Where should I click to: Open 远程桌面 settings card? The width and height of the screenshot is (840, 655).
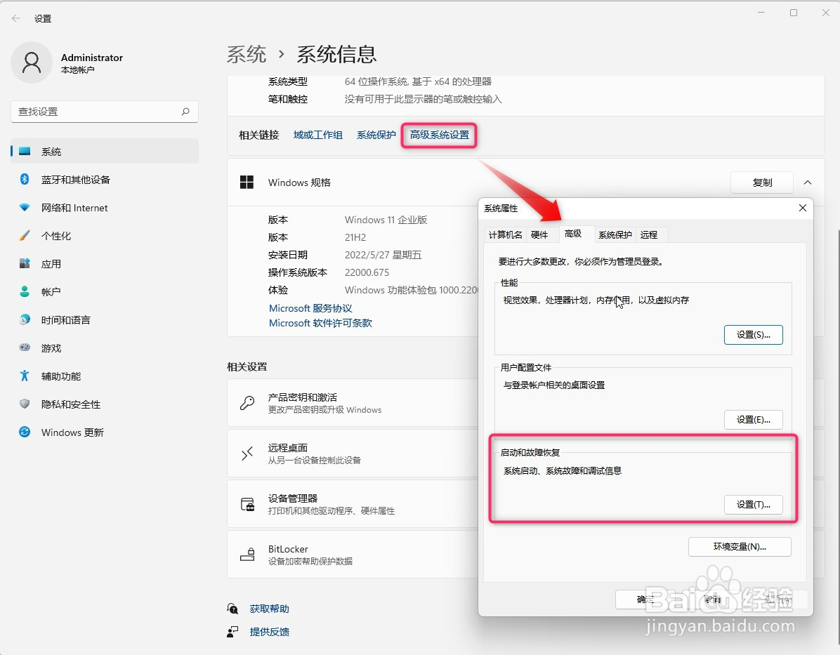click(x=353, y=454)
